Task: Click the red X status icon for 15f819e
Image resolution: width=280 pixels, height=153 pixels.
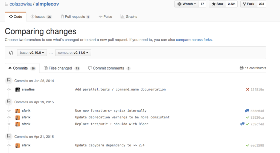Action: click(247, 89)
